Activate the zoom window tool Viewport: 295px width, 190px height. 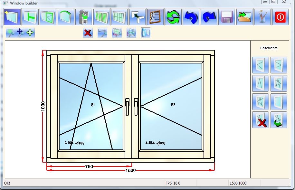(10, 33)
